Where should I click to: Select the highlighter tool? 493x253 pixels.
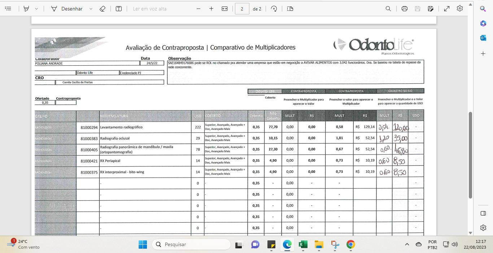pyautogui.click(x=26, y=9)
